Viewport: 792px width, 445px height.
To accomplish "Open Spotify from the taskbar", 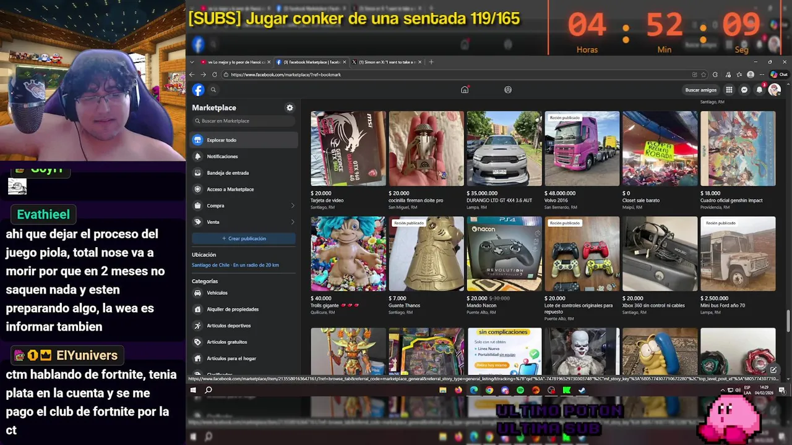I will tap(520, 390).
